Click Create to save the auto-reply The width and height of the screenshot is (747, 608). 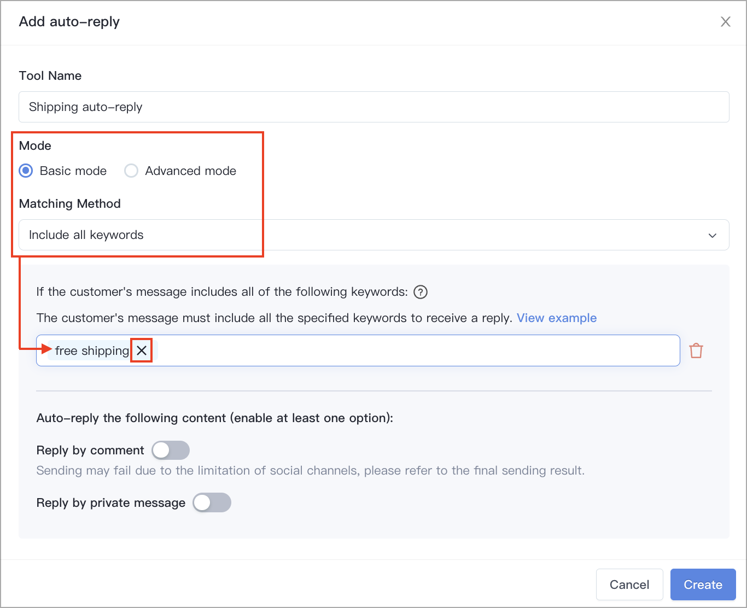tap(703, 584)
